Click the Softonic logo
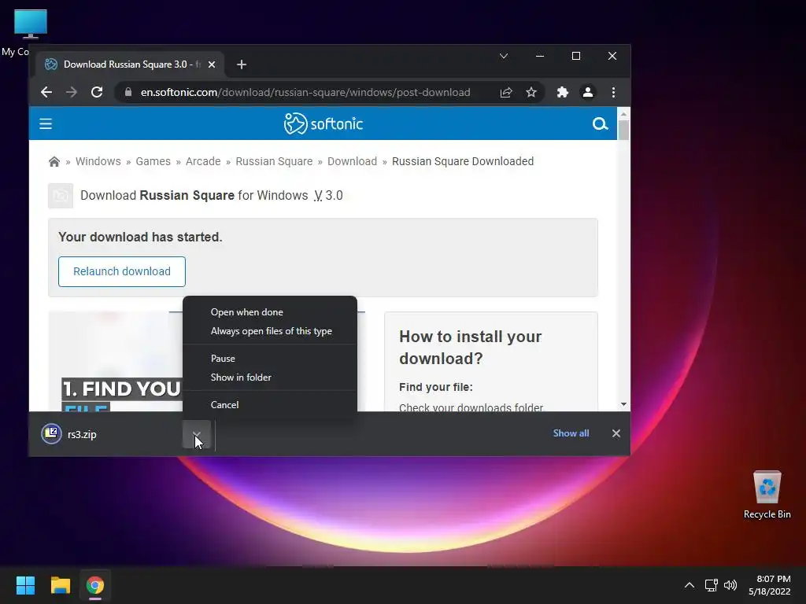This screenshot has width=806, height=604. click(x=324, y=123)
